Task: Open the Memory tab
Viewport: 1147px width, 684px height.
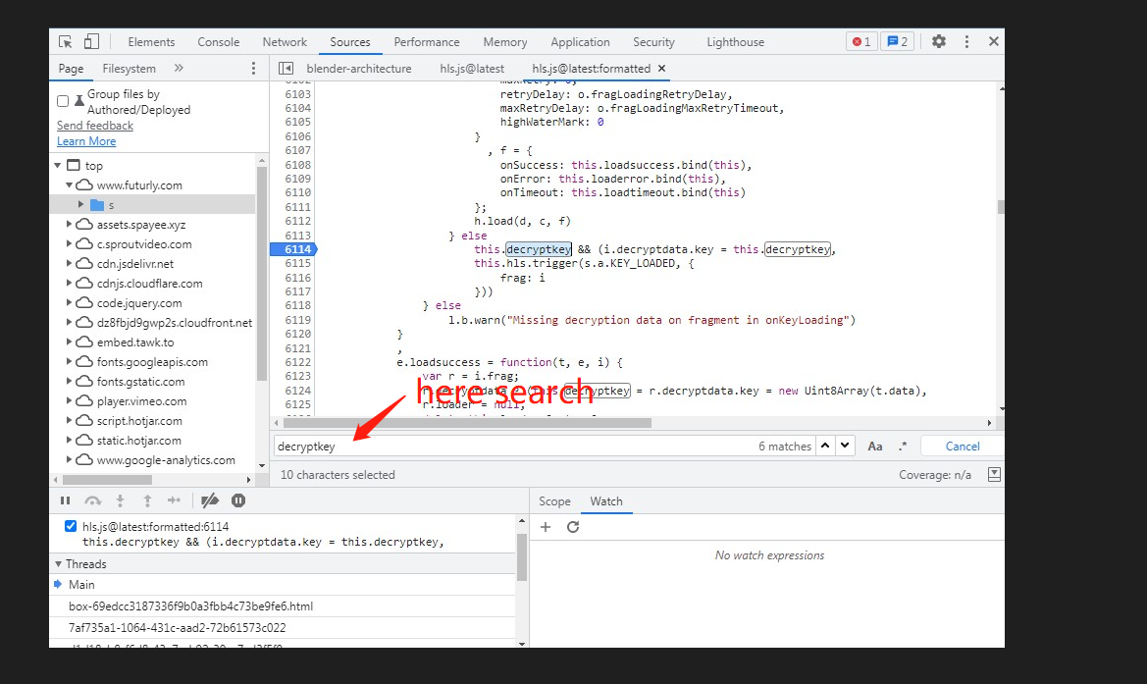Action: point(504,41)
